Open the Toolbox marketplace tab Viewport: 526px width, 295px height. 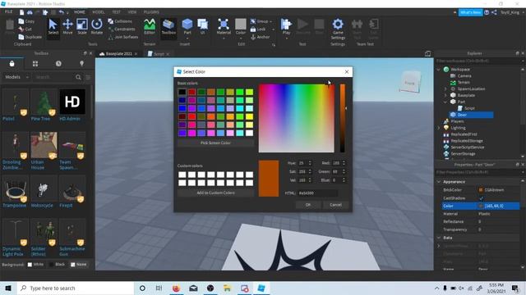coord(12,64)
